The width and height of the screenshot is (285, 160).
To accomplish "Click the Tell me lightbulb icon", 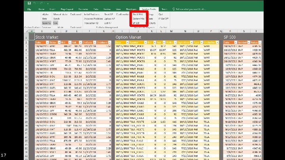I will click(174, 9).
